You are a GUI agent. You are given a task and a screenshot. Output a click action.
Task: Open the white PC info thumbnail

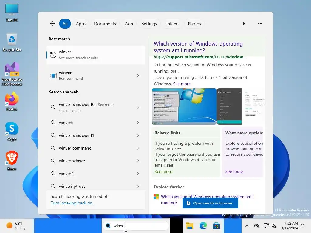click(254, 106)
